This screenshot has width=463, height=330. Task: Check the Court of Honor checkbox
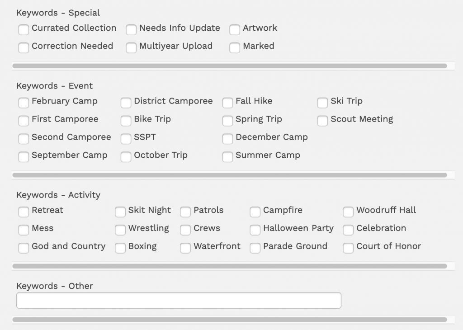click(x=348, y=248)
